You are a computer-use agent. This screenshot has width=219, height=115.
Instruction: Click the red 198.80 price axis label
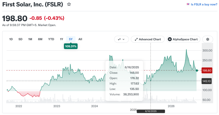click(x=207, y=70)
